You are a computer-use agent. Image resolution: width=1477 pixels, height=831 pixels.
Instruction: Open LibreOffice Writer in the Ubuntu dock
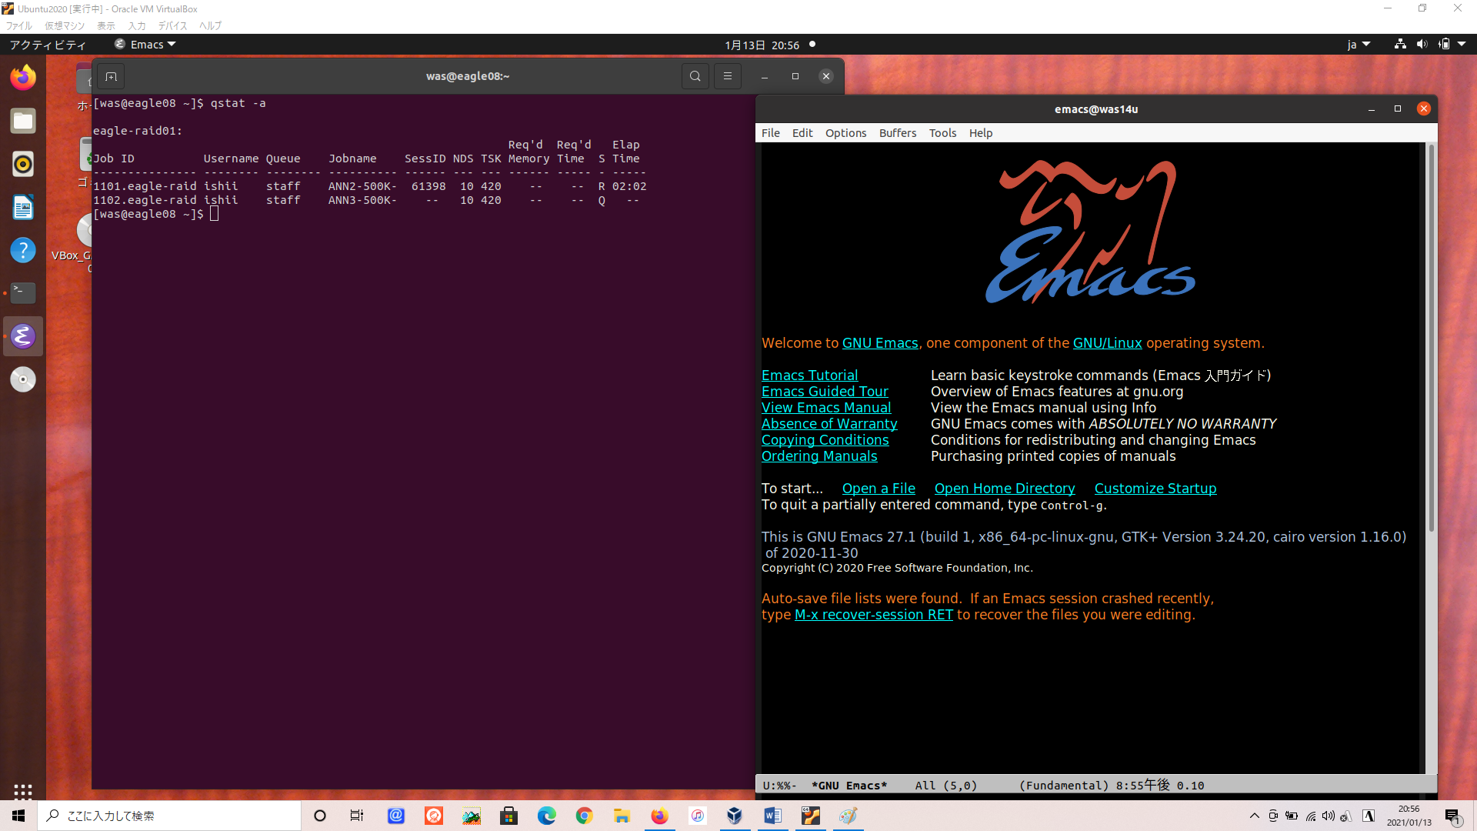(23, 207)
